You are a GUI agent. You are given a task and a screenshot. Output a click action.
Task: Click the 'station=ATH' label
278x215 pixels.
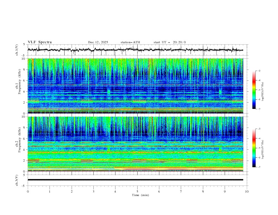pyautogui.click(x=130, y=42)
